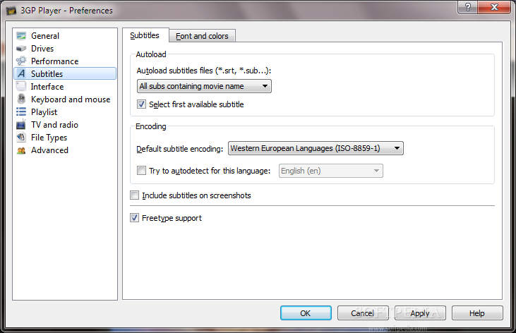Click the Drives category icon
Screen dimensions: 516x333
[x=21, y=49]
